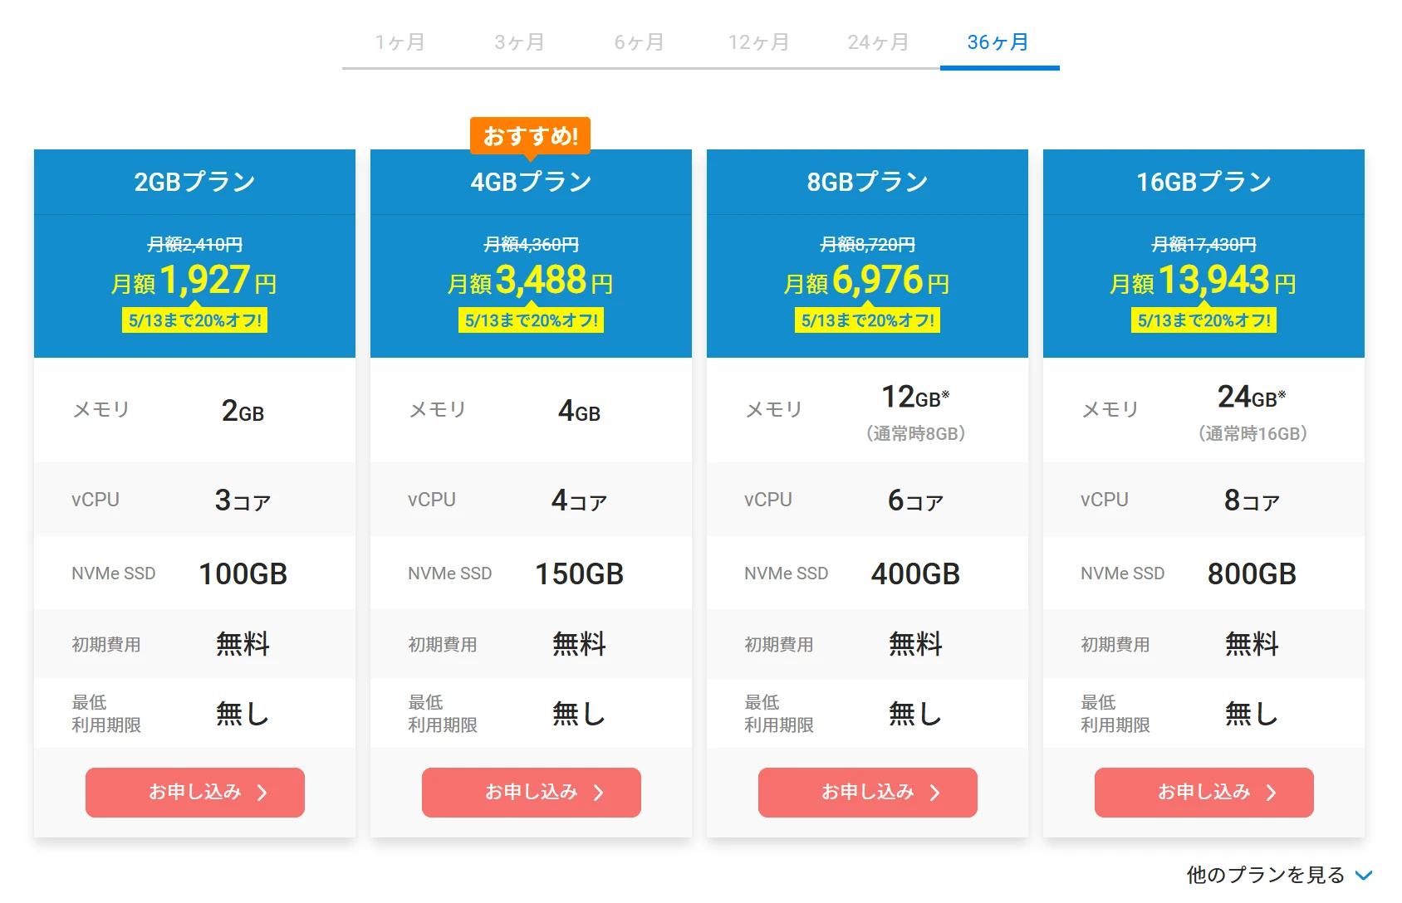Click 20%オフ label on 8GB plan
Image resolution: width=1402 pixels, height=903 pixels.
(868, 320)
